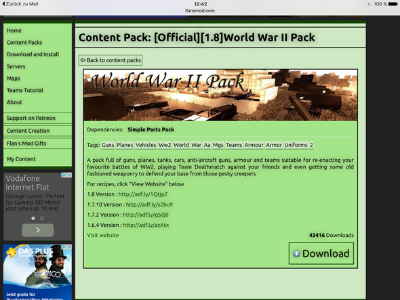The height and width of the screenshot is (300, 400).
Task: Open the 1.8 Version adf.ly link
Action: (143, 194)
